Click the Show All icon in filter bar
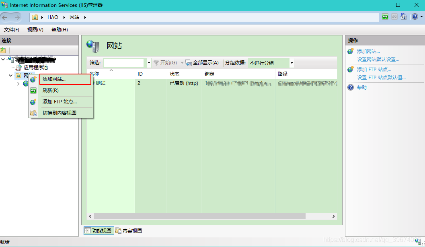Screen dimensions: 425x247 189,63
